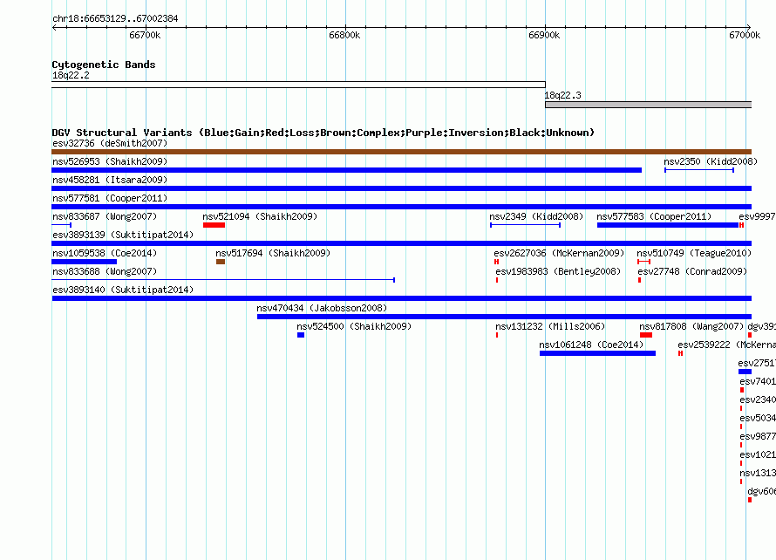Viewport: 776px width, 560px height.
Task: Select the red nsv521094 loss bar
Action: [214, 225]
